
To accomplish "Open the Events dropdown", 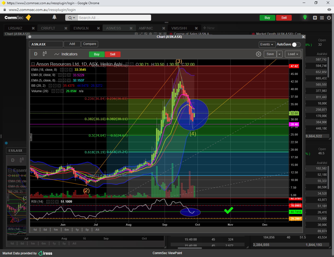I will point(267,44).
